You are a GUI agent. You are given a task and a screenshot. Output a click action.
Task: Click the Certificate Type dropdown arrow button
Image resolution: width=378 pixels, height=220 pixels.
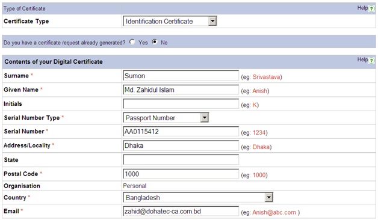click(x=212, y=21)
